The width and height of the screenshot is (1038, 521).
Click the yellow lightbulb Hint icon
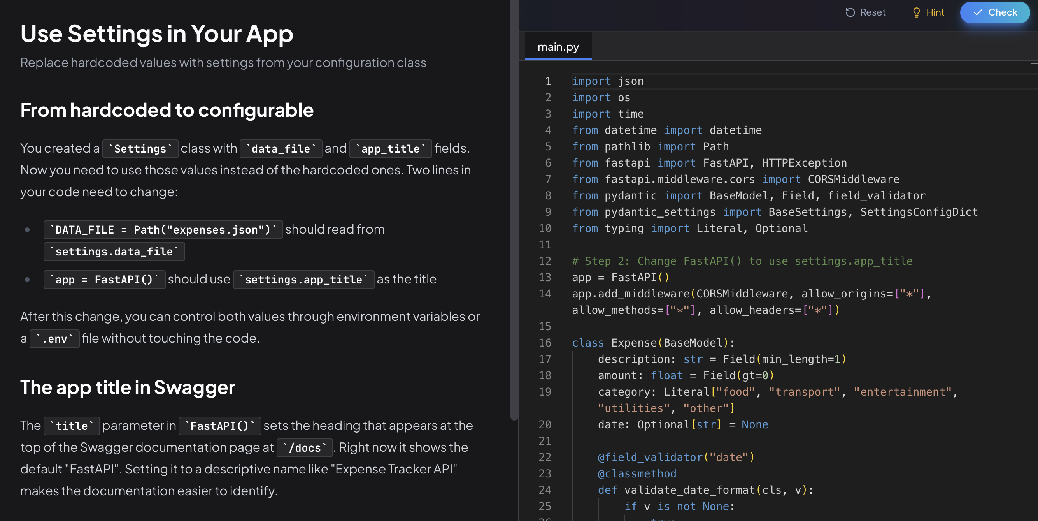coord(916,12)
